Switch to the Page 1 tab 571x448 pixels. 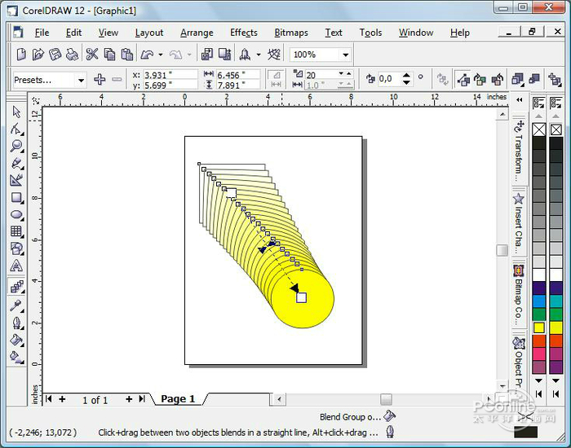178,399
